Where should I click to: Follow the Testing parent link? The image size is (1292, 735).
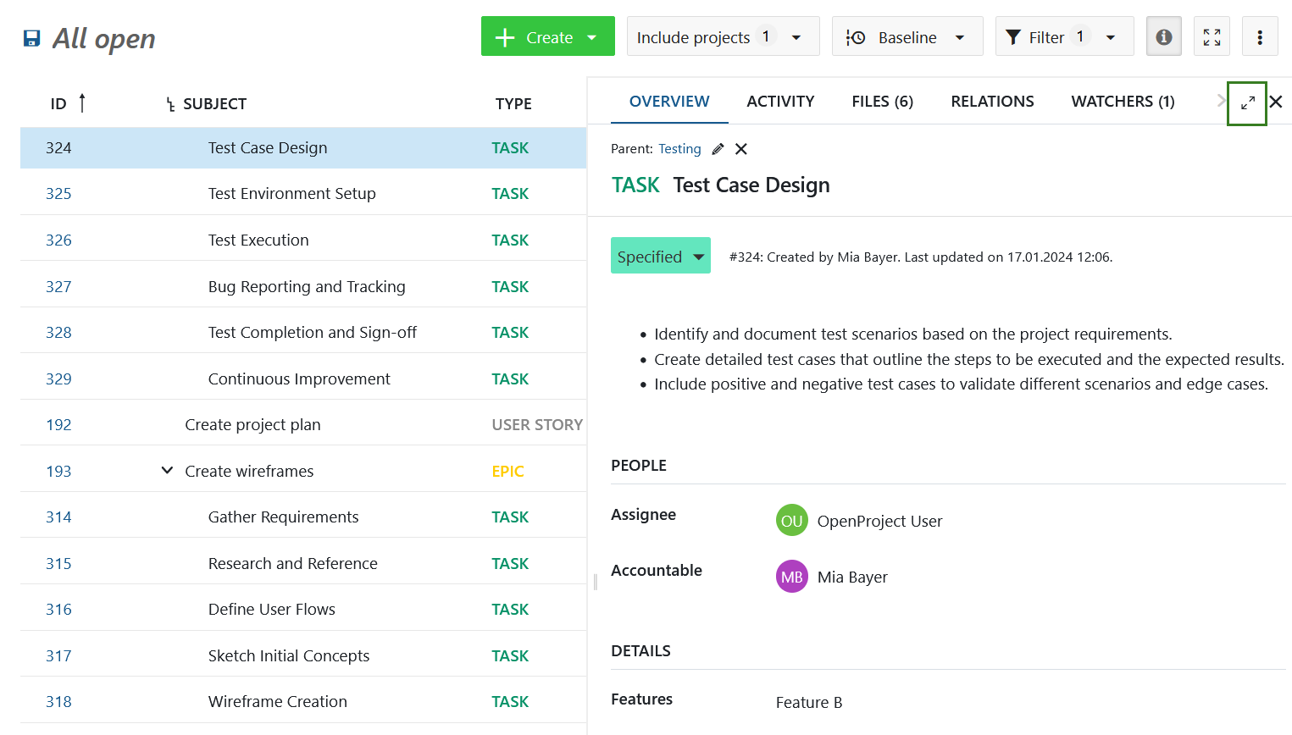click(x=679, y=149)
